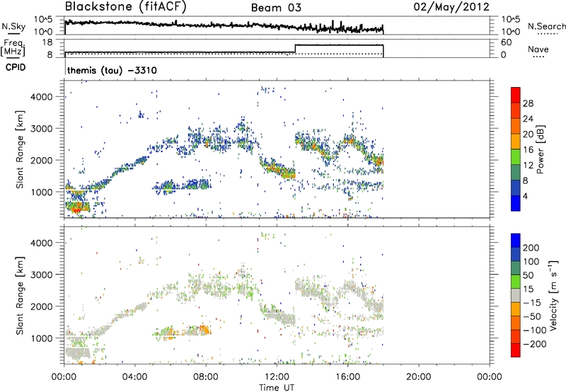Click 'themis (tau) -3310' text

pos(112,70)
